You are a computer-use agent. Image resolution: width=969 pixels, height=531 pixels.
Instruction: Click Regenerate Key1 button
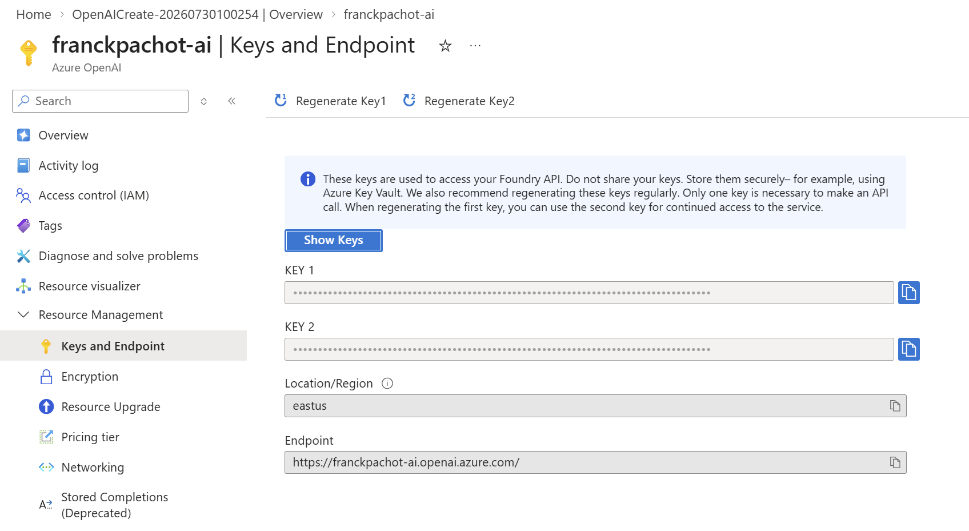[x=330, y=101]
